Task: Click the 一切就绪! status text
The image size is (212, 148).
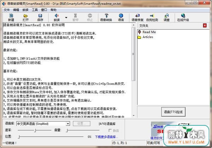Action: (x=10, y=143)
